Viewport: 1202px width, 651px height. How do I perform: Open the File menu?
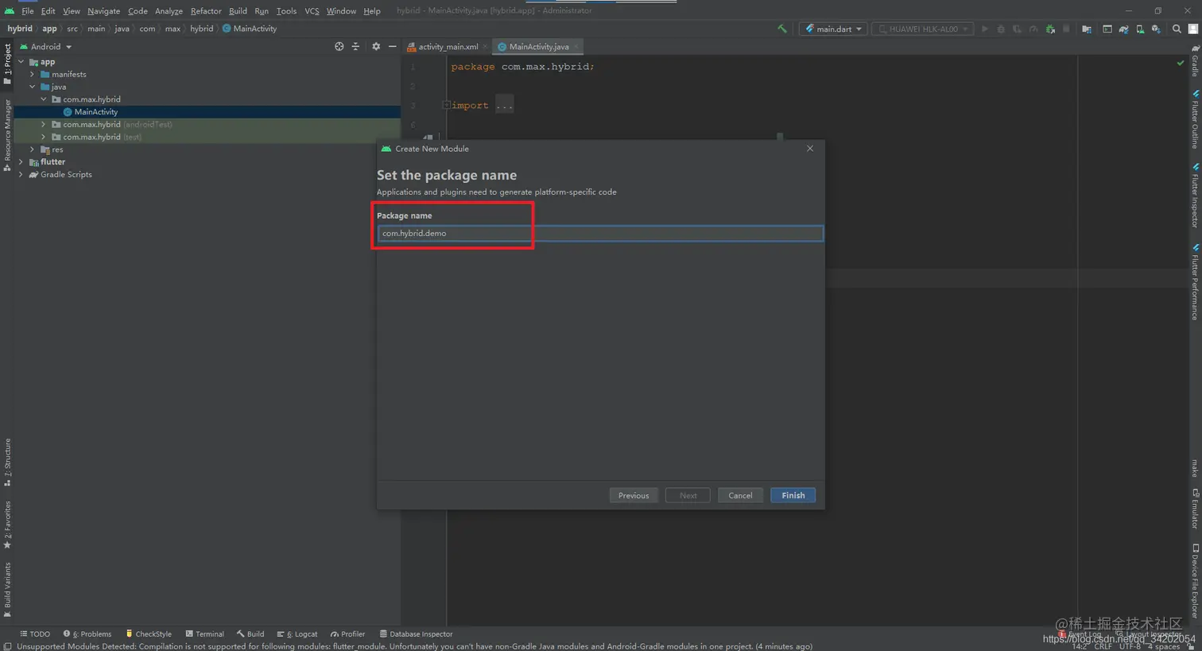click(28, 11)
